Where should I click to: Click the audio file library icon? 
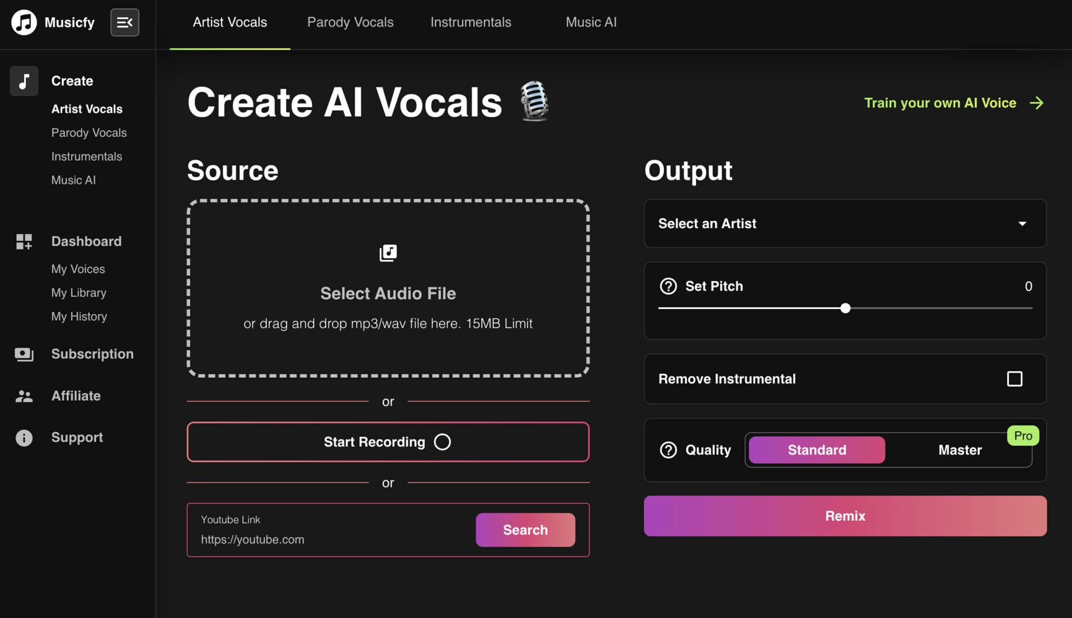pos(388,253)
